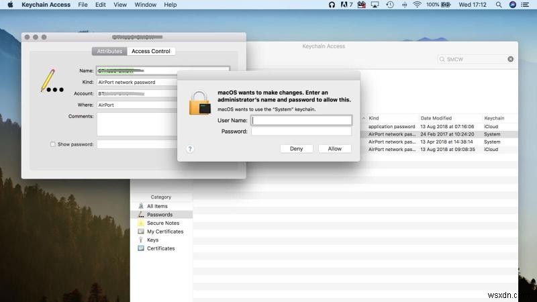The height and width of the screenshot is (302, 537).
Task: Sort by the Kind column header
Action: tap(374, 118)
